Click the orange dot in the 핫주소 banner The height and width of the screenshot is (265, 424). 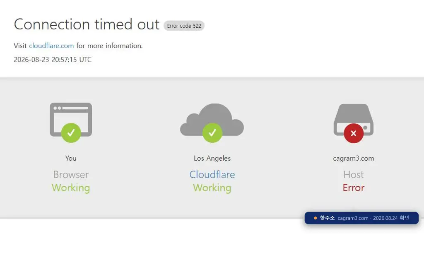[315, 218]
